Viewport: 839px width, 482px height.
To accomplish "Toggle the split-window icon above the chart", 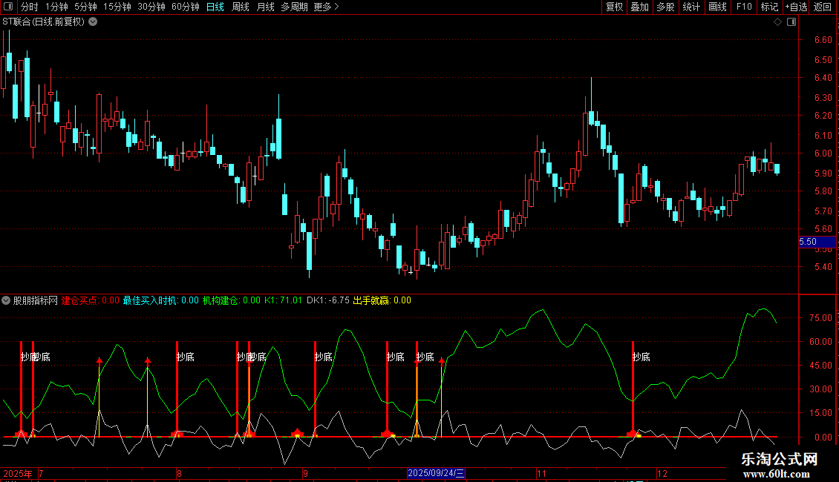I will click(x=792, y=22).
